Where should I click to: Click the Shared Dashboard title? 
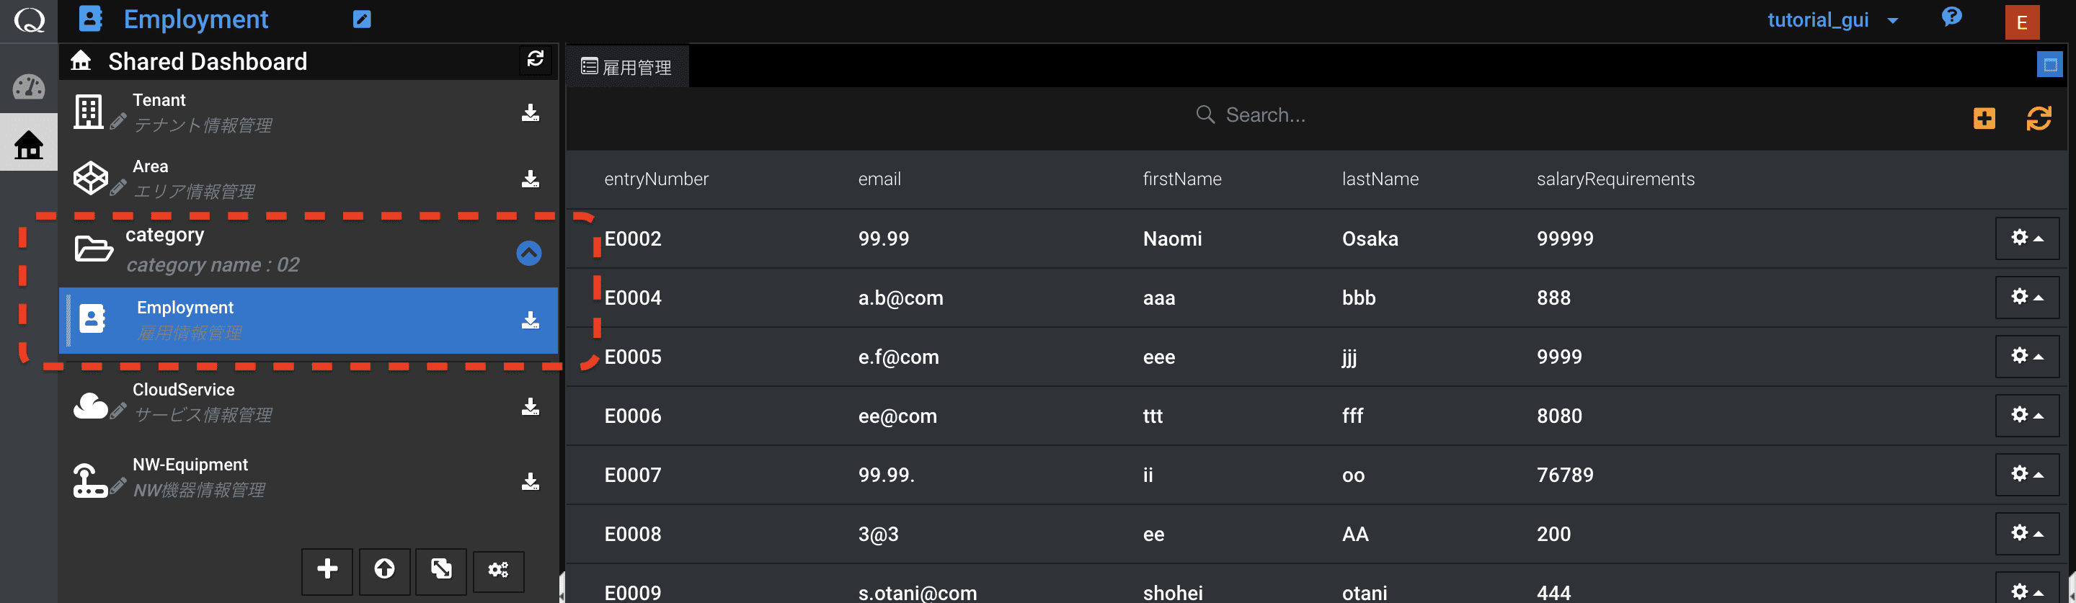click(x=208, y=61)
